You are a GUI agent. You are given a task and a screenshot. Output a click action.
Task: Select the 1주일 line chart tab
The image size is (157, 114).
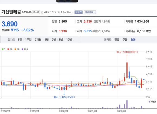tap(28, 40)
